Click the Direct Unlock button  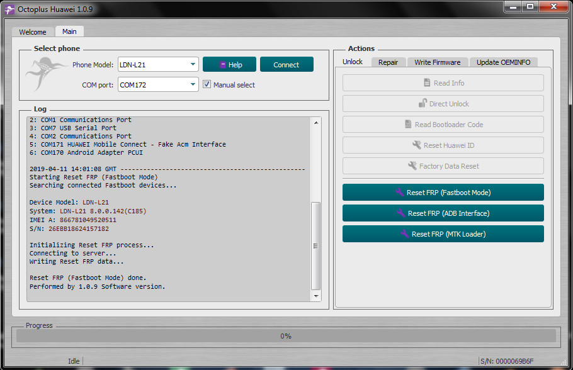pyautogui.click(x=443, y=103)
